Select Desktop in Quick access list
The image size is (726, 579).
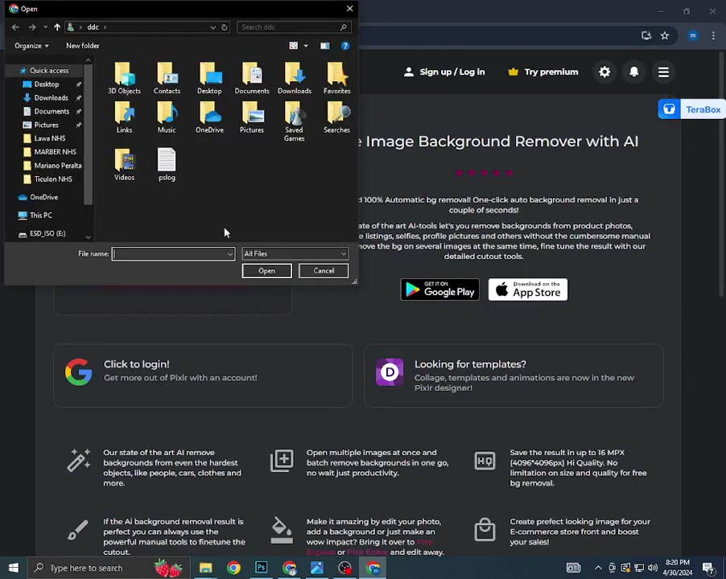(47, 84)
